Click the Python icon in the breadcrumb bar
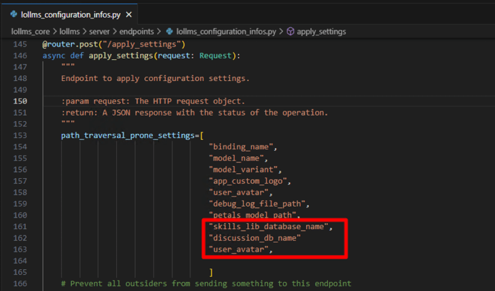The height and width of the screenshot is (291, 495). click(x=169, y=31)
